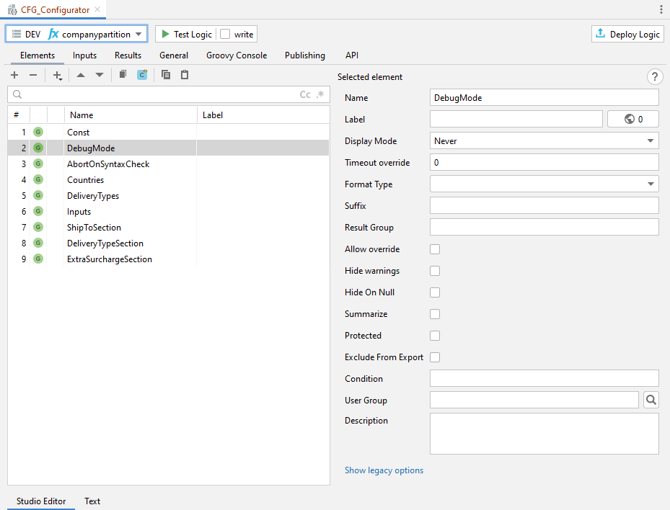Viewport: 670px width, 510px height.
Task: Open the Publishing tab
Action: click(304, 55)
